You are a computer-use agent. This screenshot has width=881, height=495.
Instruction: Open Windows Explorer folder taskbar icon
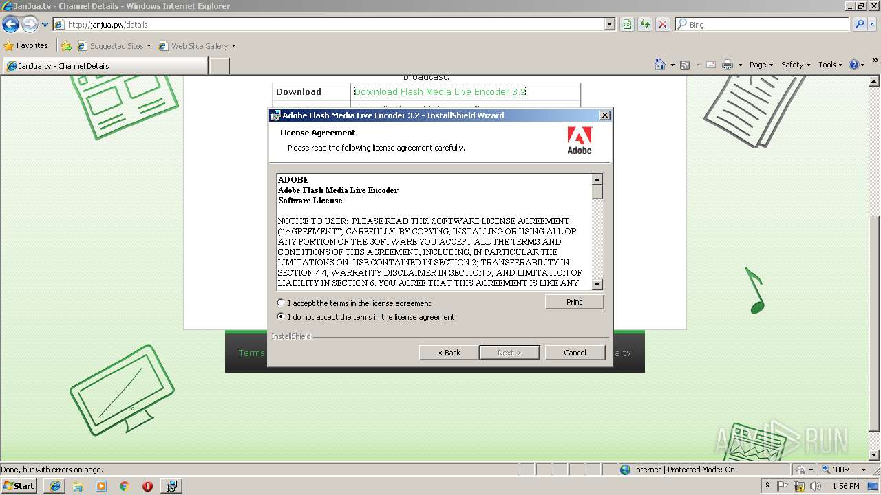click(78, 486)
